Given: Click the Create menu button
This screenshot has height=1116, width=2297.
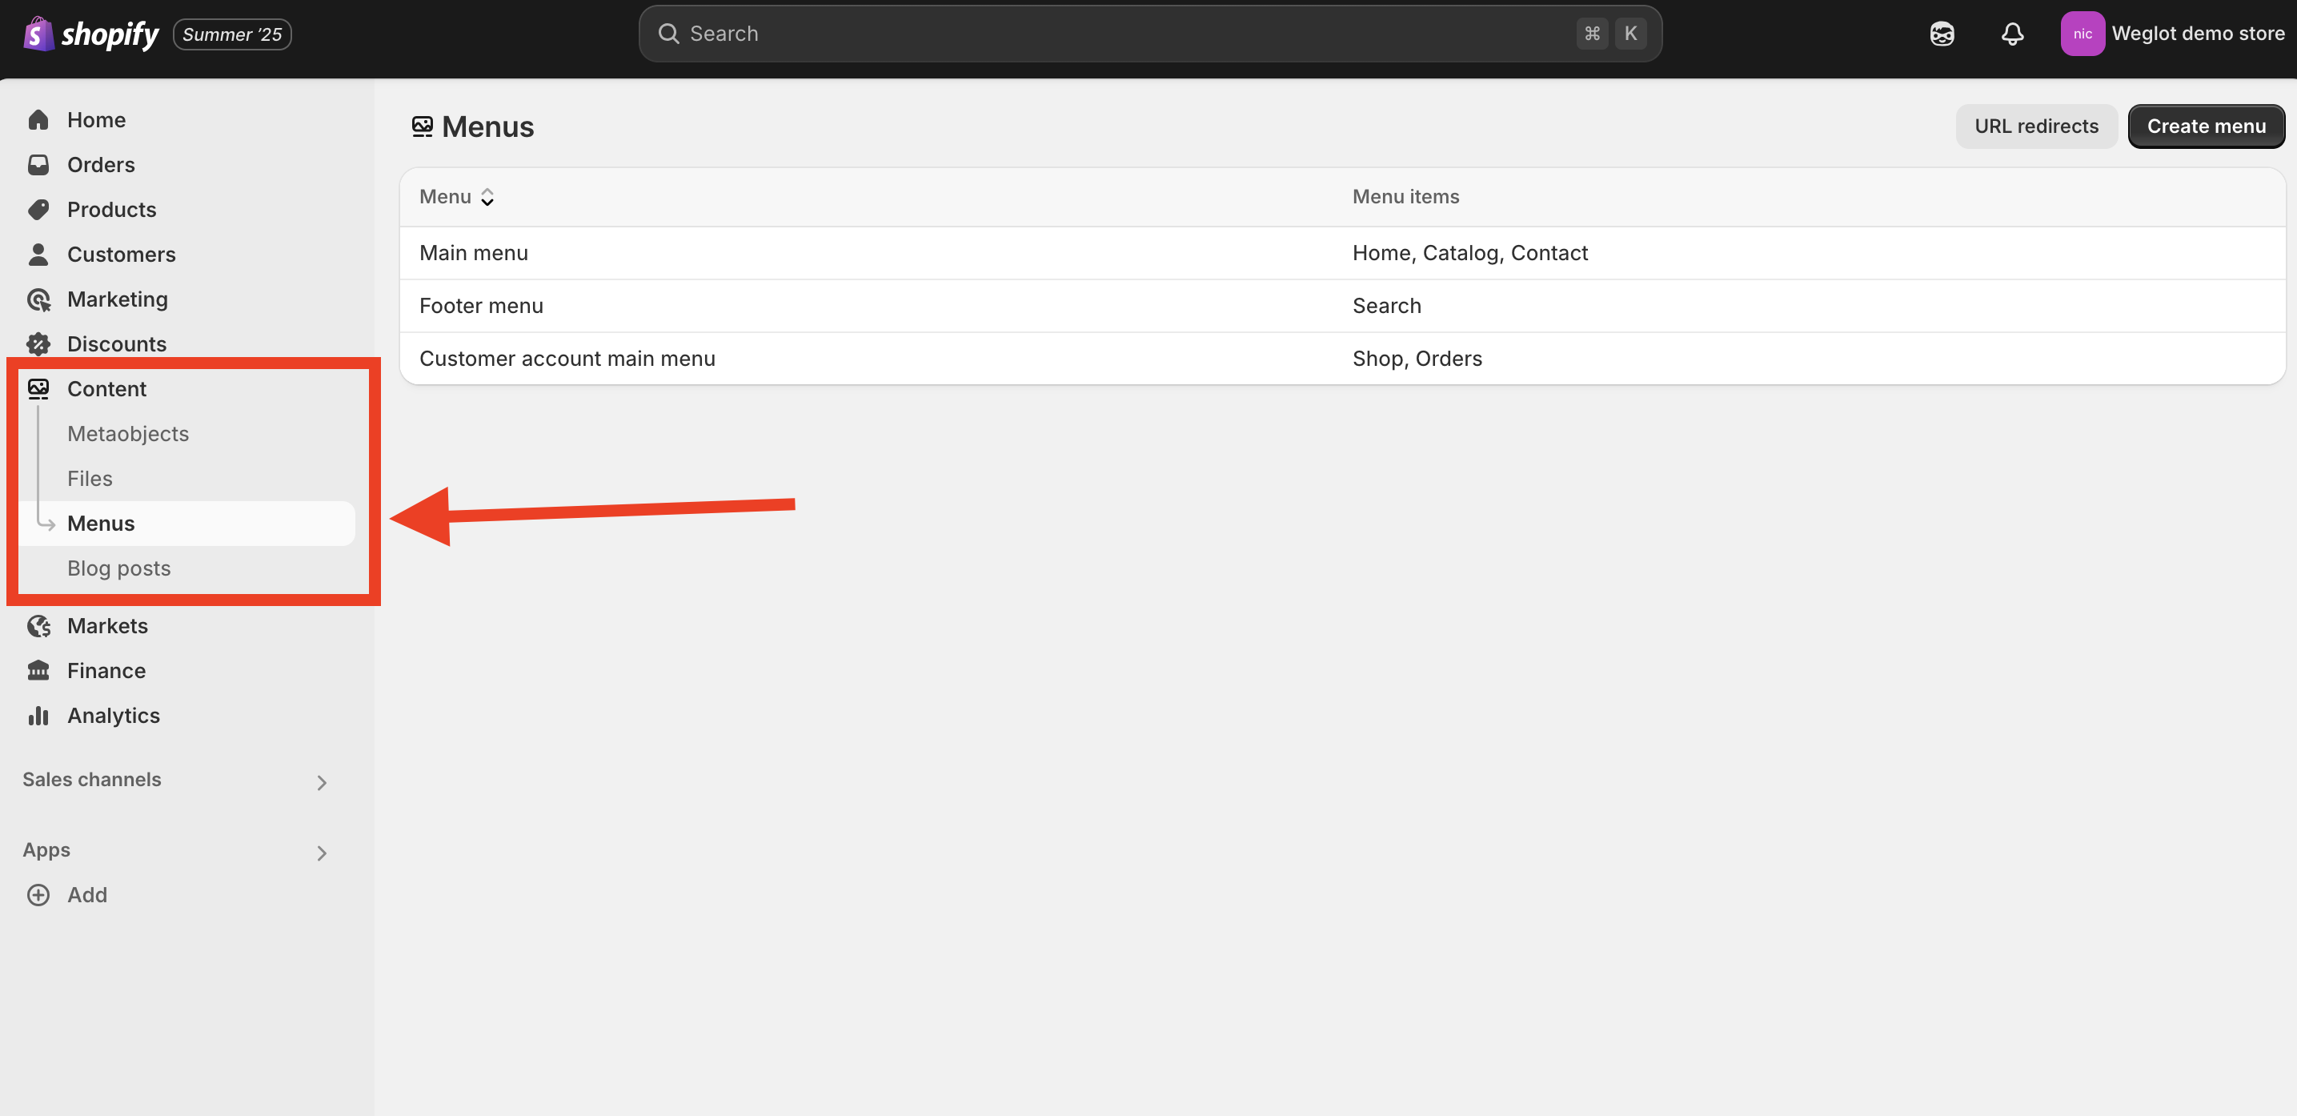Looking at the screenshot, I should (x=2206, y=126).
